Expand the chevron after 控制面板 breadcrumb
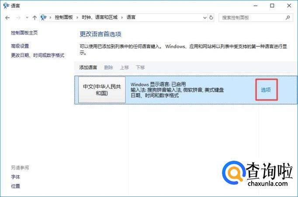The image size is (298, 197). (78, 18)
